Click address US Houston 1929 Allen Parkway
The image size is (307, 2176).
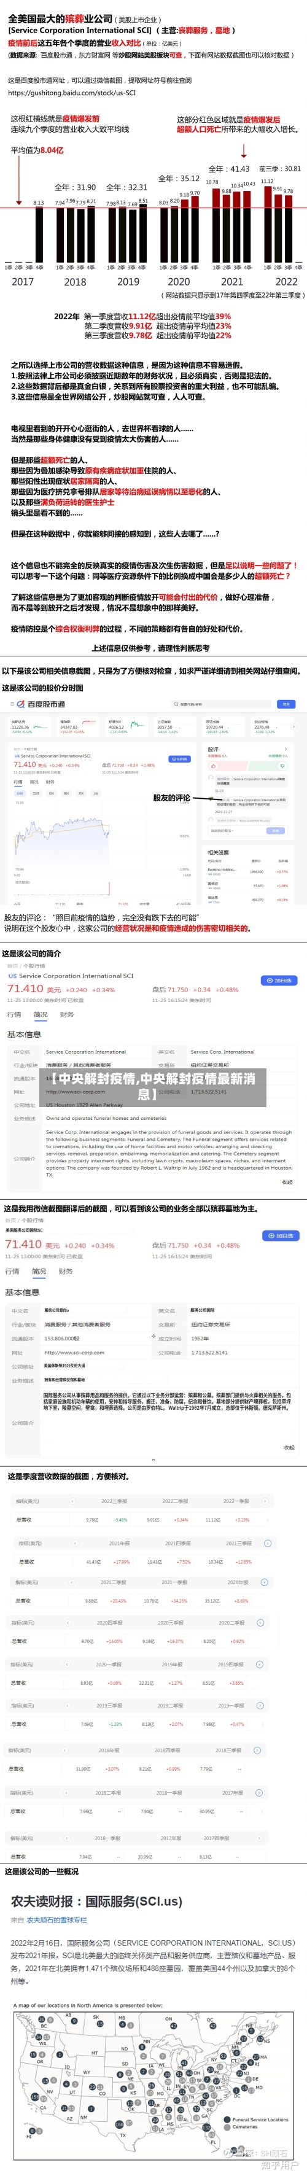point(84,1105)
